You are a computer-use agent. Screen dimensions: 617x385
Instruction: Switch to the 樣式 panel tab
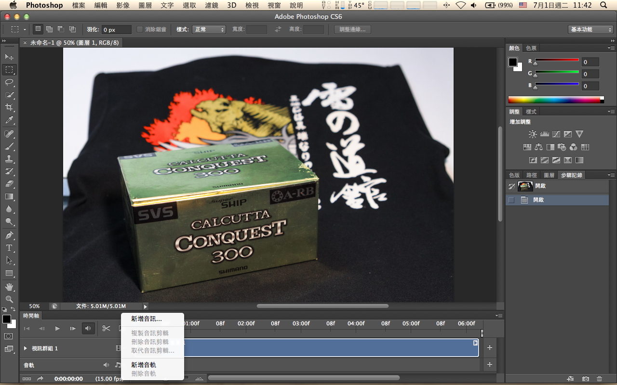531,112
